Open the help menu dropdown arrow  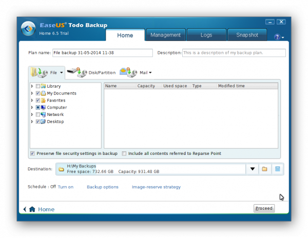283,37
